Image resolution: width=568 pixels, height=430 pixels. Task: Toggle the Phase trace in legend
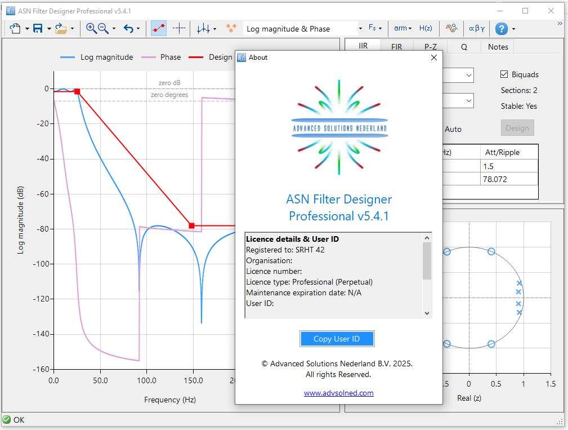tap(161, 57)
